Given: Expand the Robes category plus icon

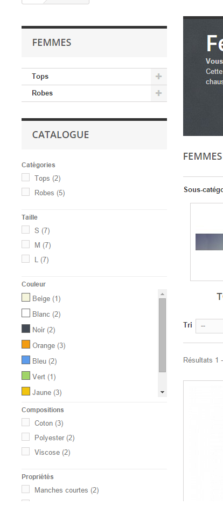Looking at the screenshot, I should click(159, 93).
